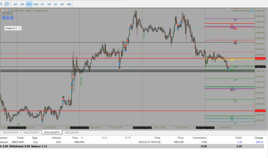Select the black current price label on axis
The height and width of the screenshot is (158, 268).
260,67
